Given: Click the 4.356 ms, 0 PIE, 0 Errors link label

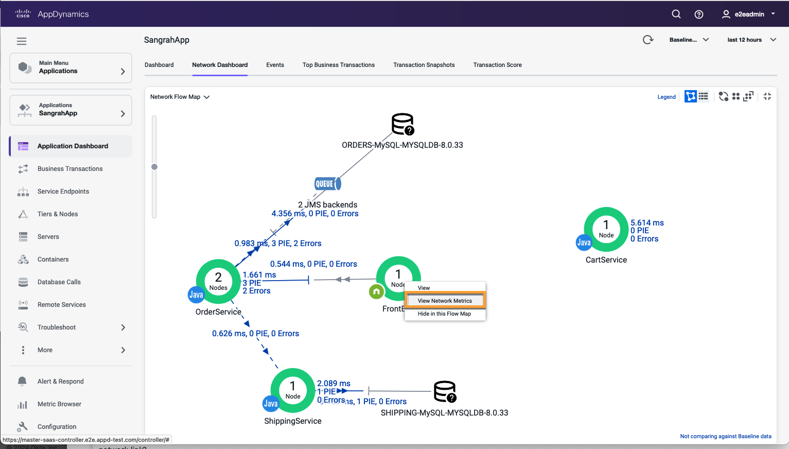Looking at the screenshot, I should 315,214.
